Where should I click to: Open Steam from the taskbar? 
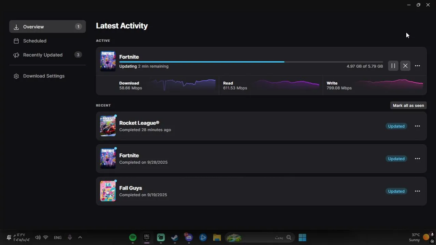175,238
